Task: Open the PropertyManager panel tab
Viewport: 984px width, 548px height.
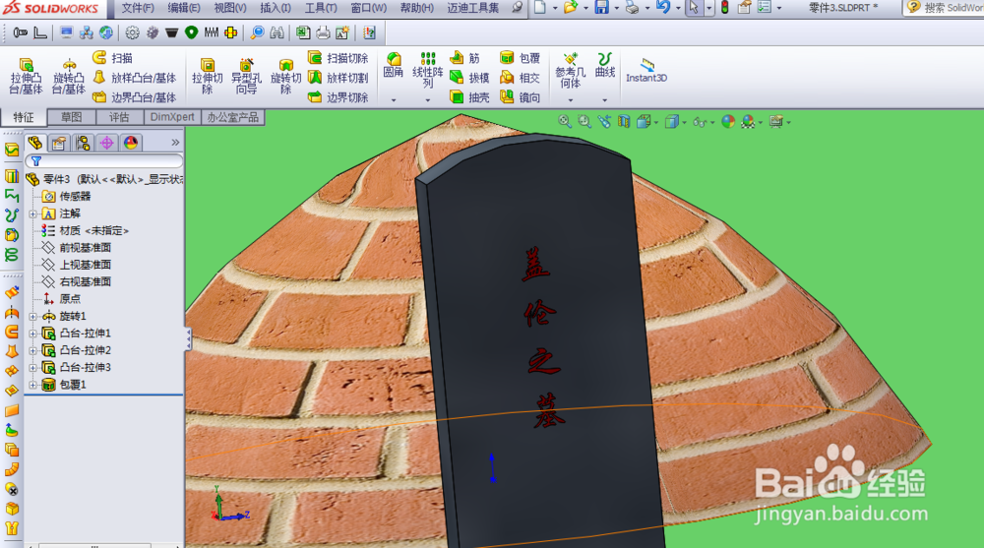Action: click(x=59, y=143)
